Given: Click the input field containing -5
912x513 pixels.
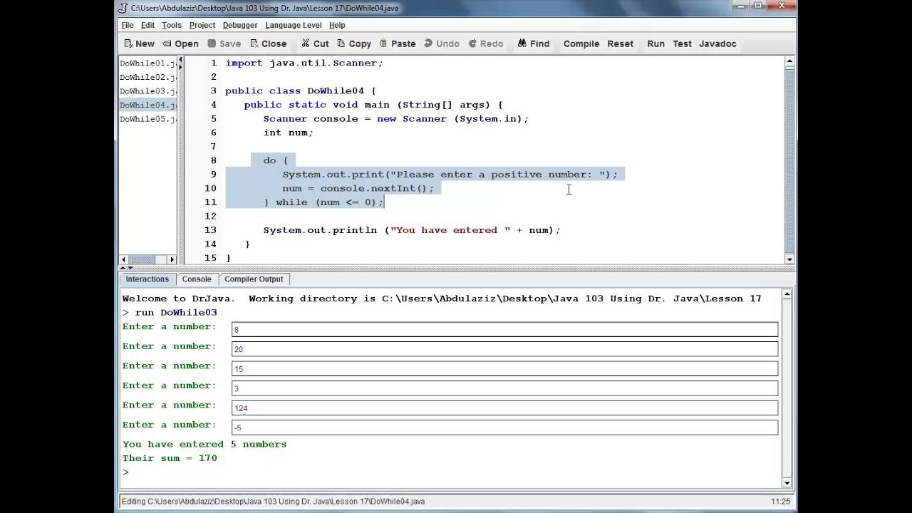Looking at the screenshot, I should point(504,427).
